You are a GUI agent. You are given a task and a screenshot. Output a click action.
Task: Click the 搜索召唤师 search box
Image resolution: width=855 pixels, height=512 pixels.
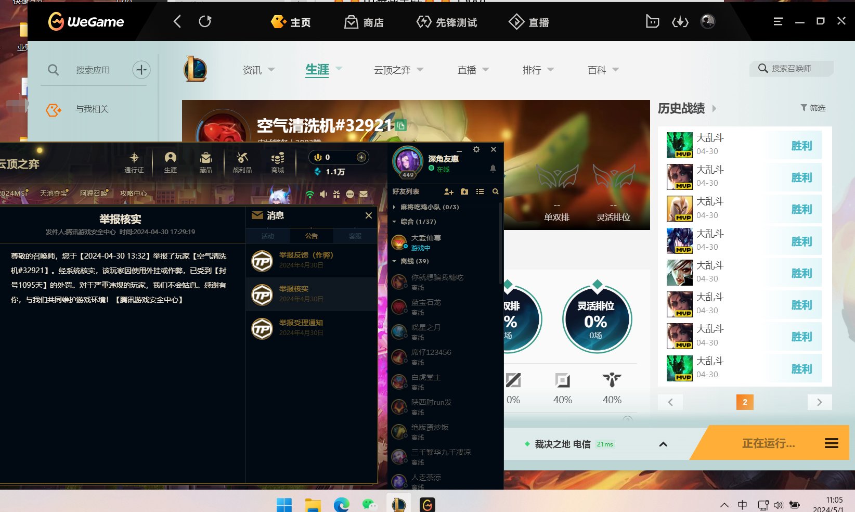point(791,68)
